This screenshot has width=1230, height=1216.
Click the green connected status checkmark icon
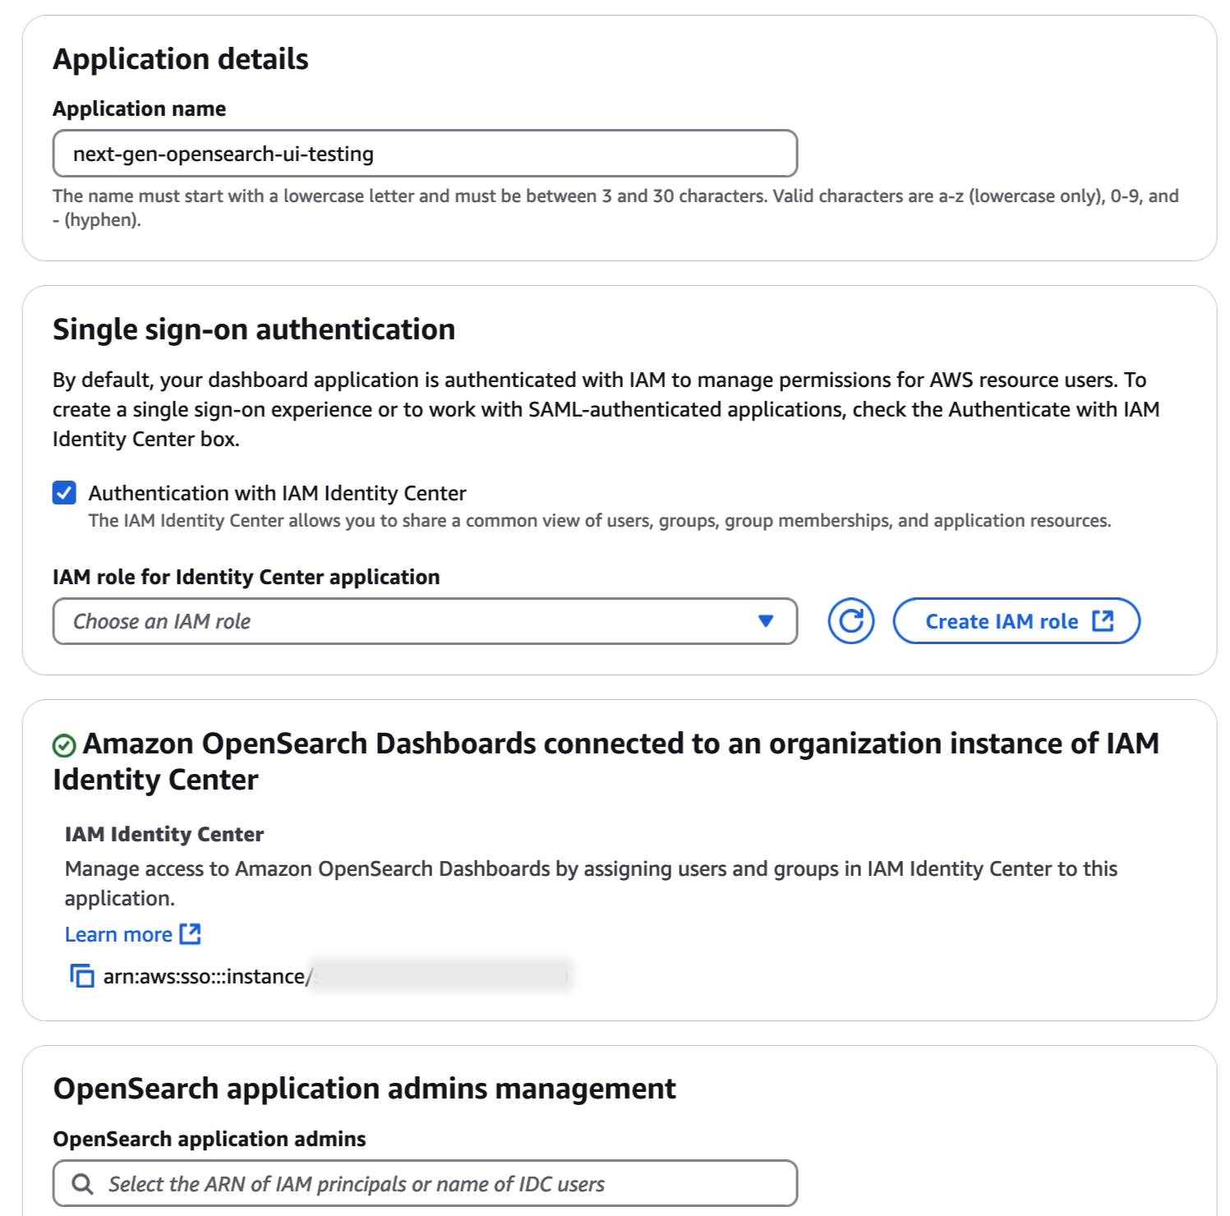(x=64, y=745)
